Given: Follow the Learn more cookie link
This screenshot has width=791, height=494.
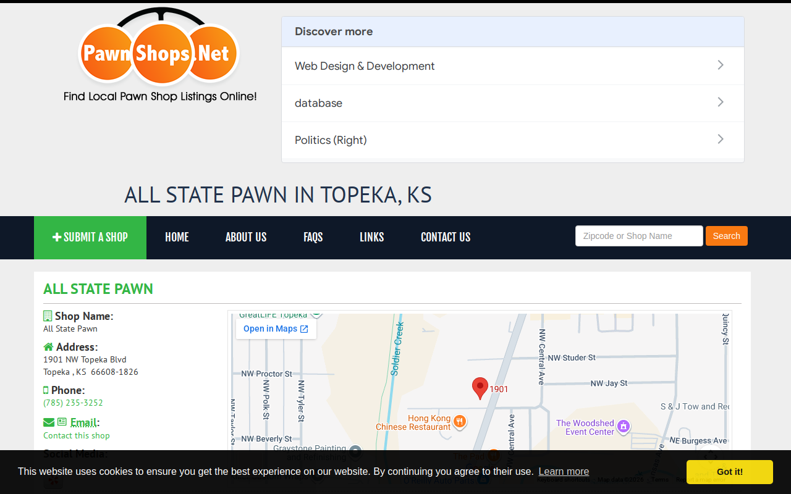Looking at the screenshot, I should pos(564,472).
